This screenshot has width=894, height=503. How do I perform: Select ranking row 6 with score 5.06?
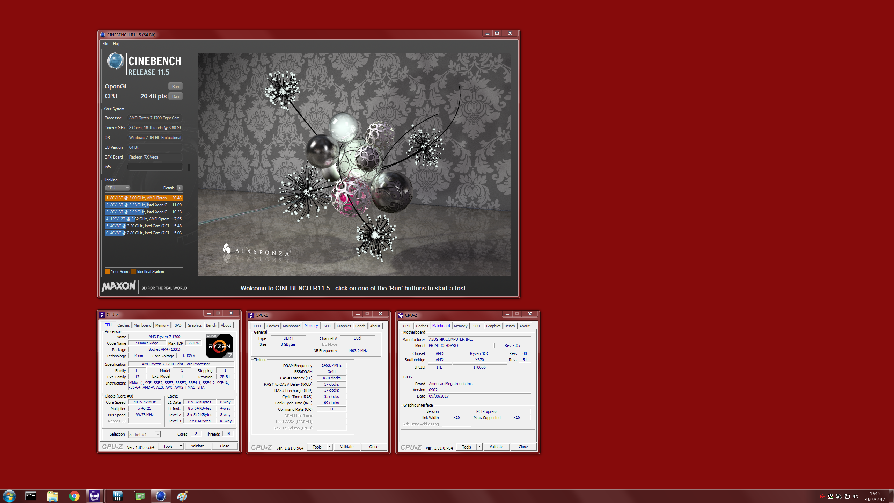(144, 233)
